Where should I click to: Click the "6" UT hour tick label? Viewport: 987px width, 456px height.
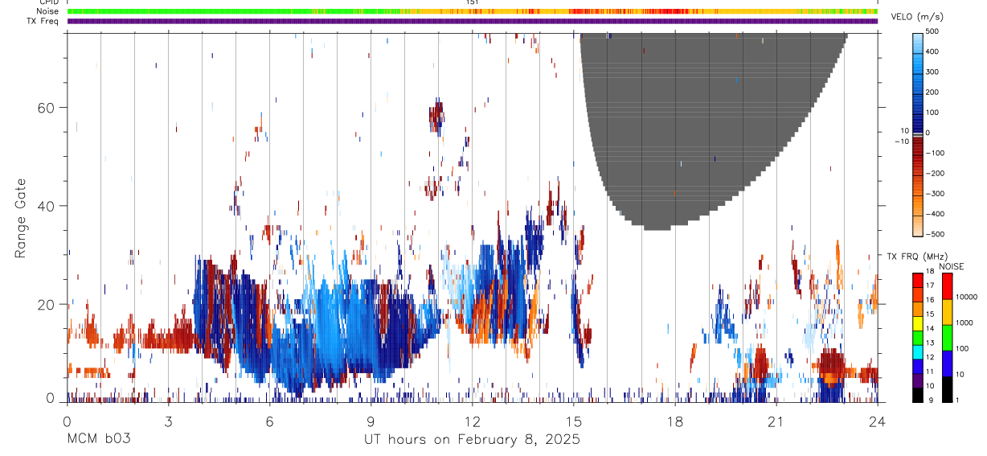[270, 421]
